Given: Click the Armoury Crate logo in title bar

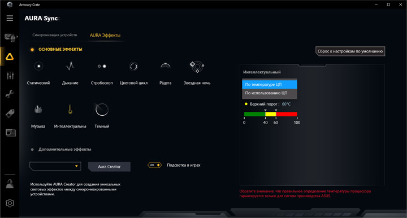Looking at the screenshot, I should click(x=10, y=5).
